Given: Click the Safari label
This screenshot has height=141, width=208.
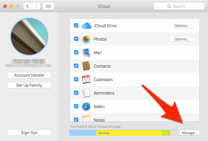Looking at the screenshot, I should coord(99,106).
